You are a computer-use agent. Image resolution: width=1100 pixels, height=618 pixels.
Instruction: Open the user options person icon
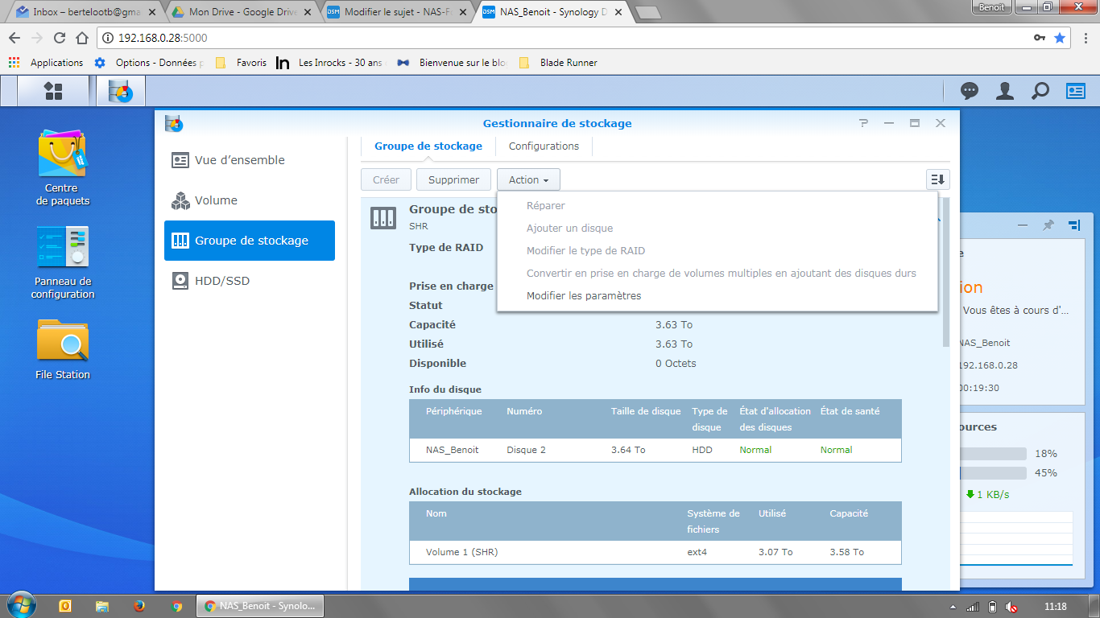[x=1005, y=91]
